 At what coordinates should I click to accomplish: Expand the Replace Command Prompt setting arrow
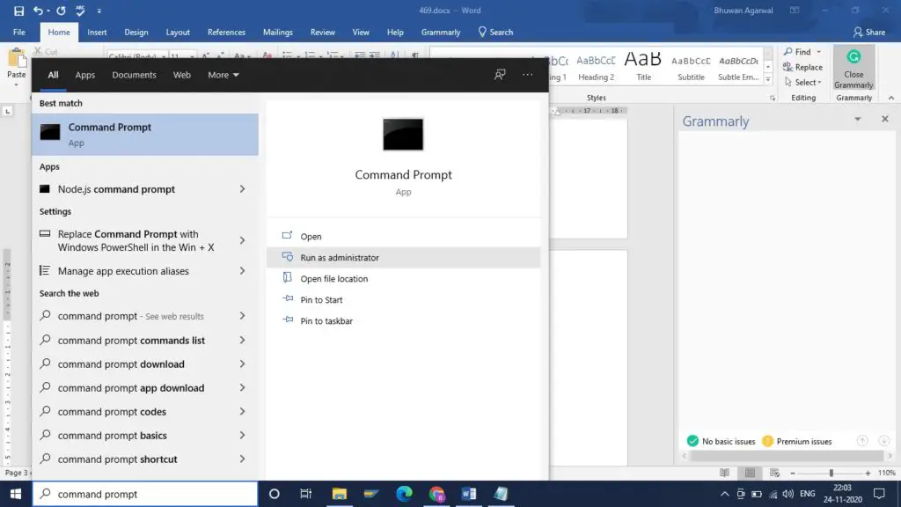(x=243, y=241)
